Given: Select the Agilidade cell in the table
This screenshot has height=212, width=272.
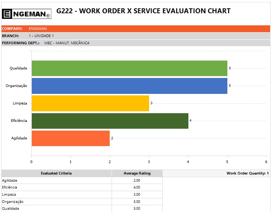Looking at the screenshot, I should [10, 181].
